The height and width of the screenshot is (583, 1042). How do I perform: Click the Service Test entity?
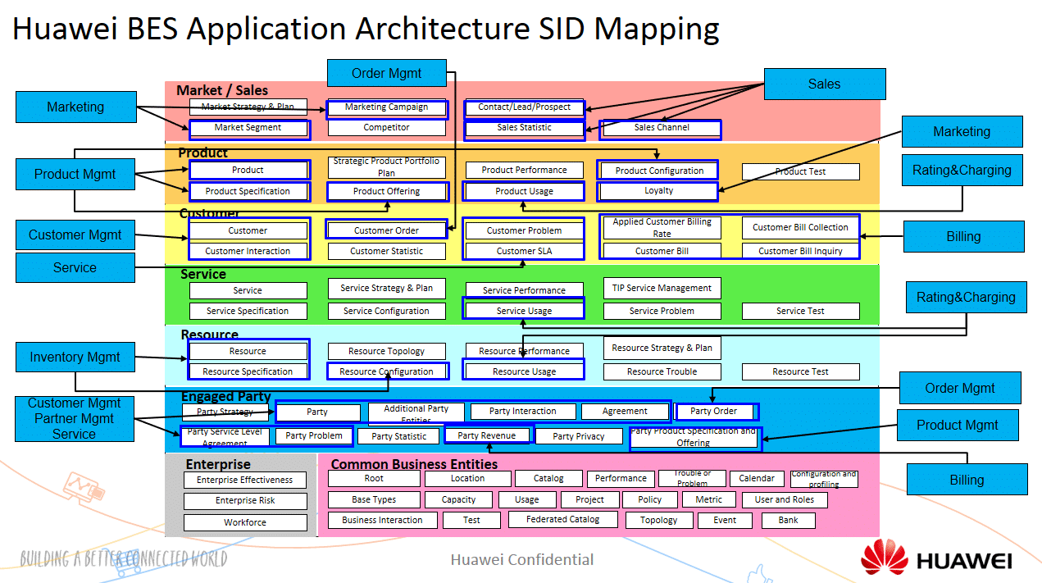[x=801, y=312]
